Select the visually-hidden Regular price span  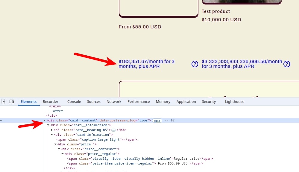click(140, 159)
